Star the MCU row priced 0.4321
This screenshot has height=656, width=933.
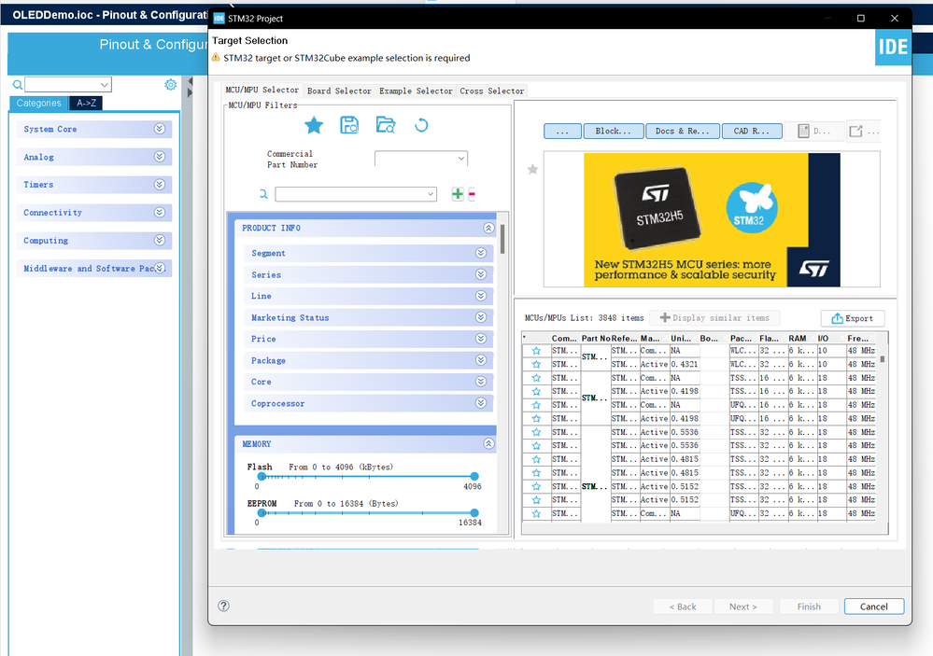coord(536,364)
